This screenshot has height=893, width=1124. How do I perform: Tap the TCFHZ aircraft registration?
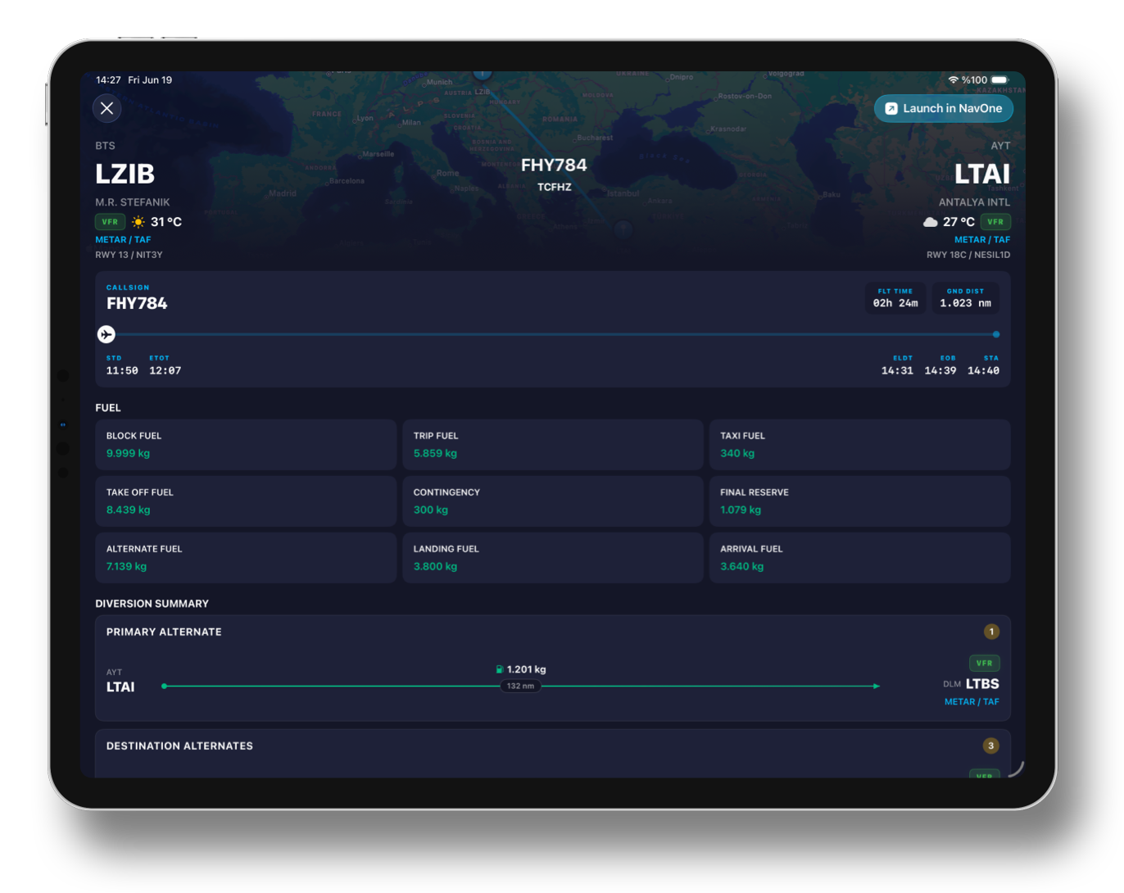[555, 187]
